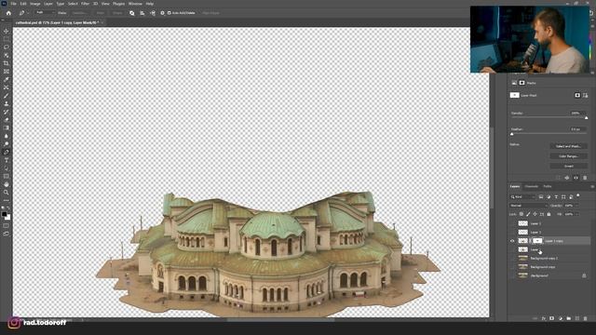The height and width of the screenshot is (335, 596).
Task: Open layer filter Kind dropdown
Action: click(522, 196)
